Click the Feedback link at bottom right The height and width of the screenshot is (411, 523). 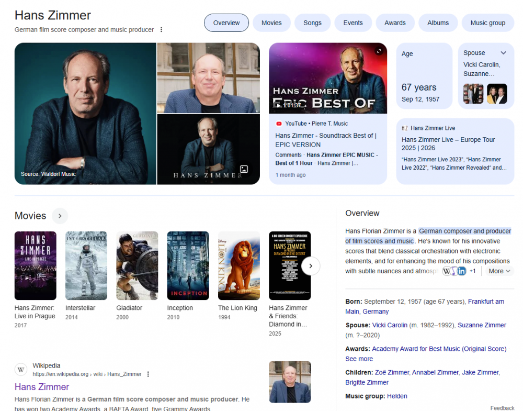tap(502, 408)
